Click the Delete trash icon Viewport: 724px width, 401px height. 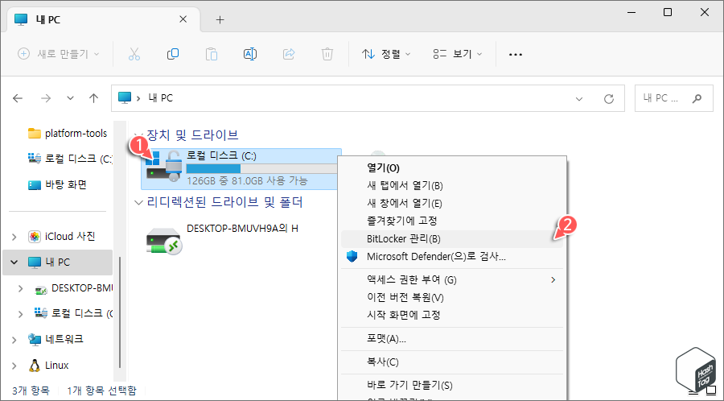point(327,54)
